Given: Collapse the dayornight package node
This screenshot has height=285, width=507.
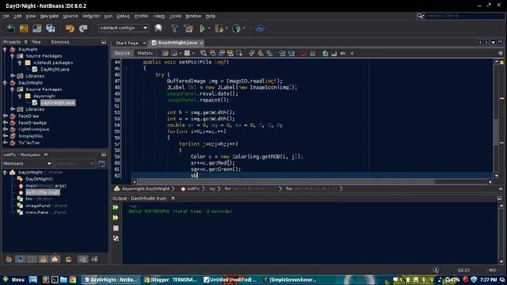Looking at the screenshot, I should click(x=20, y=96).
